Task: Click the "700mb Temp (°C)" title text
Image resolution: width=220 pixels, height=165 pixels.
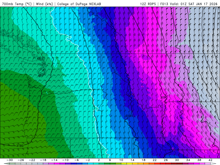Action: (17, 4)
